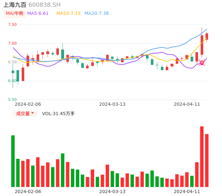Click the VOL:31.45万手 volume readout
Image resolution: width=222 pixels, height=196 pixels.
click(58, 114)
